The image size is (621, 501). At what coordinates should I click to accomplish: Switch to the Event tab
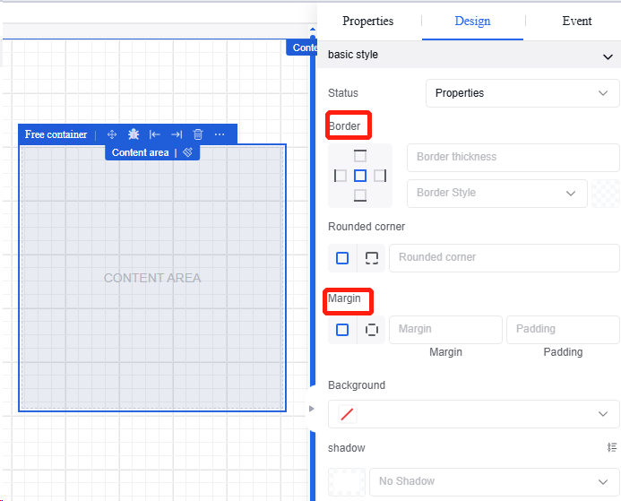click(577, 21)
